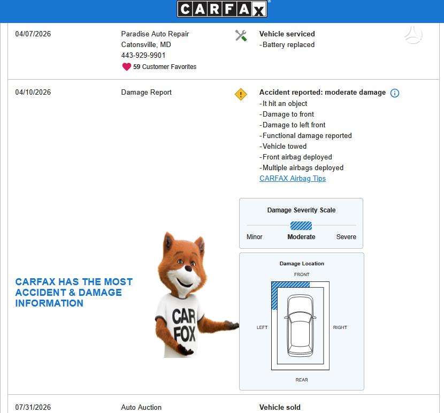Click the CARFAX logo in header

click(x=222, y=9)
